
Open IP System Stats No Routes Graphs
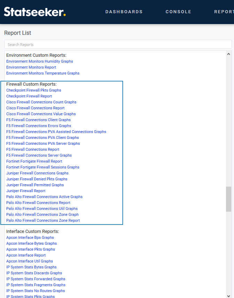(x=35, y=291)
